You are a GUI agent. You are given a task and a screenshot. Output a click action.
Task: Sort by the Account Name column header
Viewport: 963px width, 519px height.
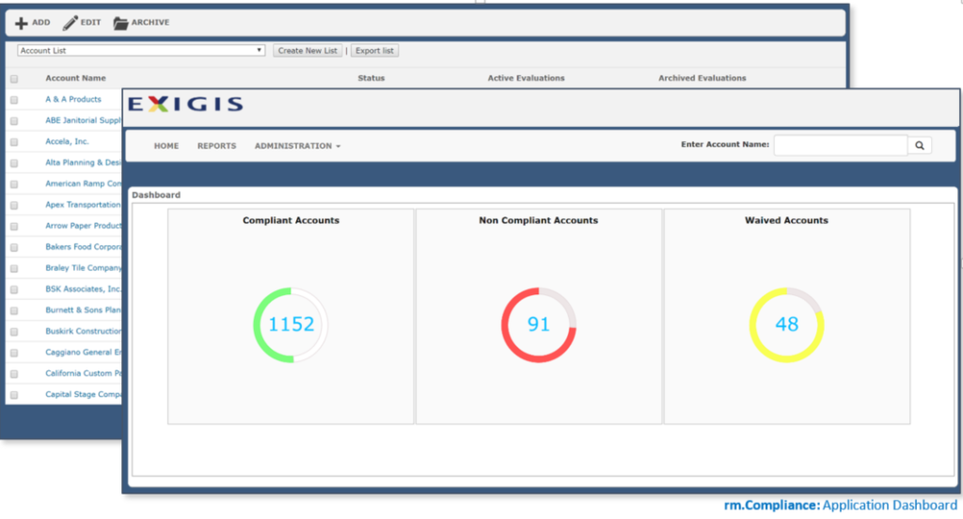click(x=75, y=78)
